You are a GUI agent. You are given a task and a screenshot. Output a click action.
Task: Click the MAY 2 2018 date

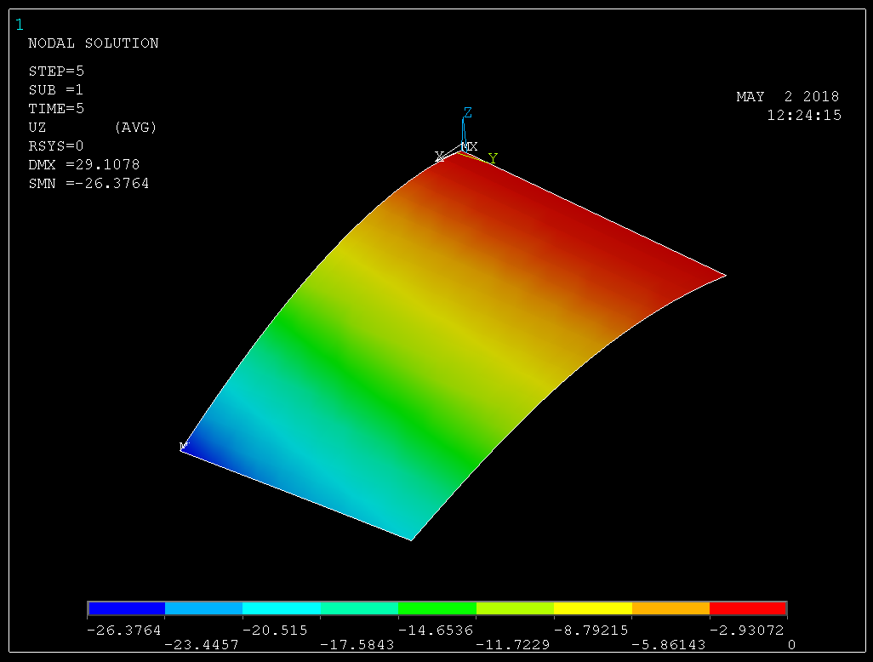click(787, 97)
